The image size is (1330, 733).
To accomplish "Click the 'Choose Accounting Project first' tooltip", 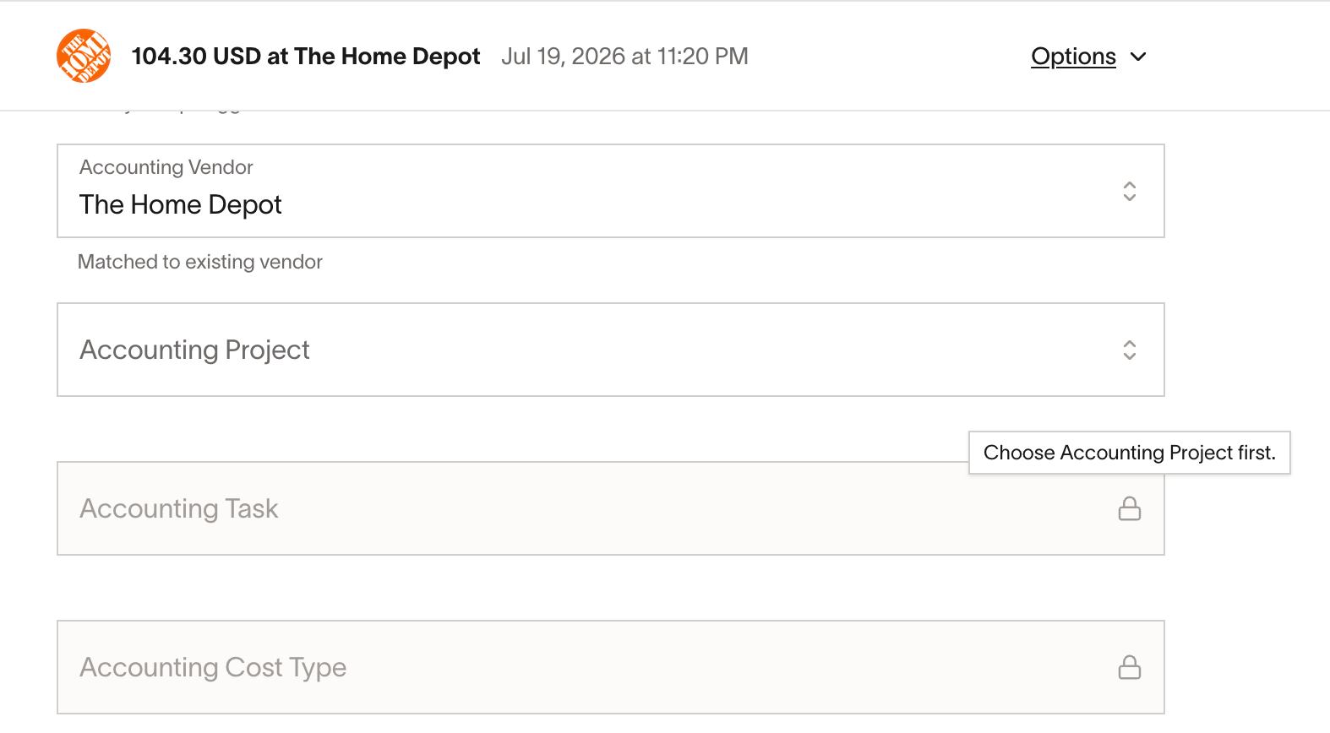I will pos(1130,453).
